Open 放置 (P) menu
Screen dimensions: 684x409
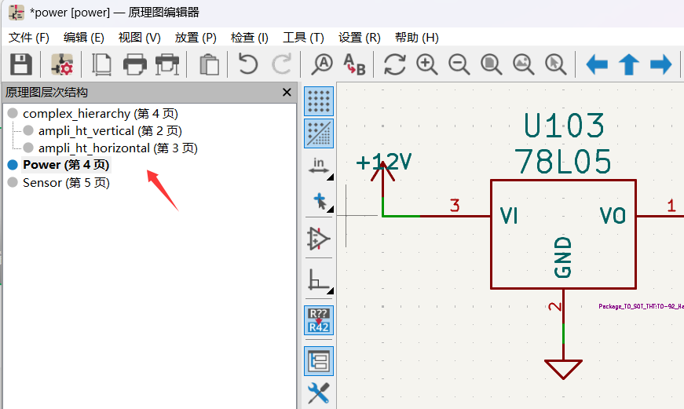tap(196, 38)
